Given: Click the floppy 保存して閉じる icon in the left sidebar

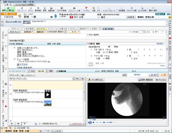Looking at the screenshot, I should point(6,120).
